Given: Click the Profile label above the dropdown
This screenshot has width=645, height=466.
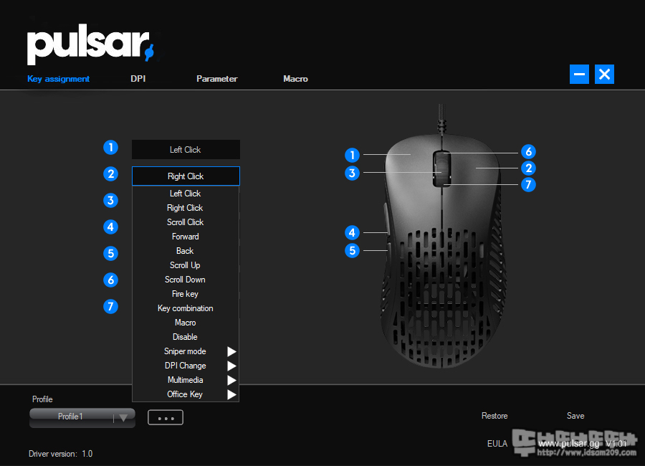Looking at the screenshot, I should pos(42,399).
